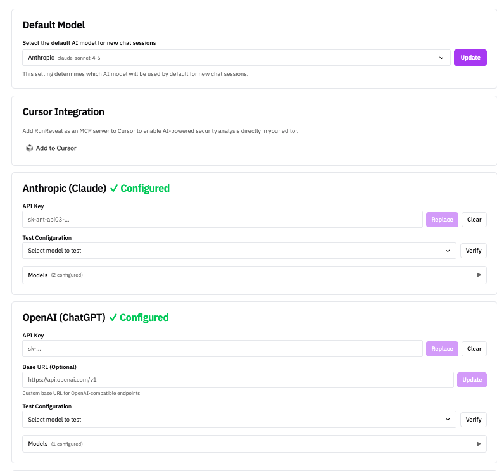This screenshot has height=471, width=497.
Task: Open the default AI model dropdown
Action: coord(236,58)
